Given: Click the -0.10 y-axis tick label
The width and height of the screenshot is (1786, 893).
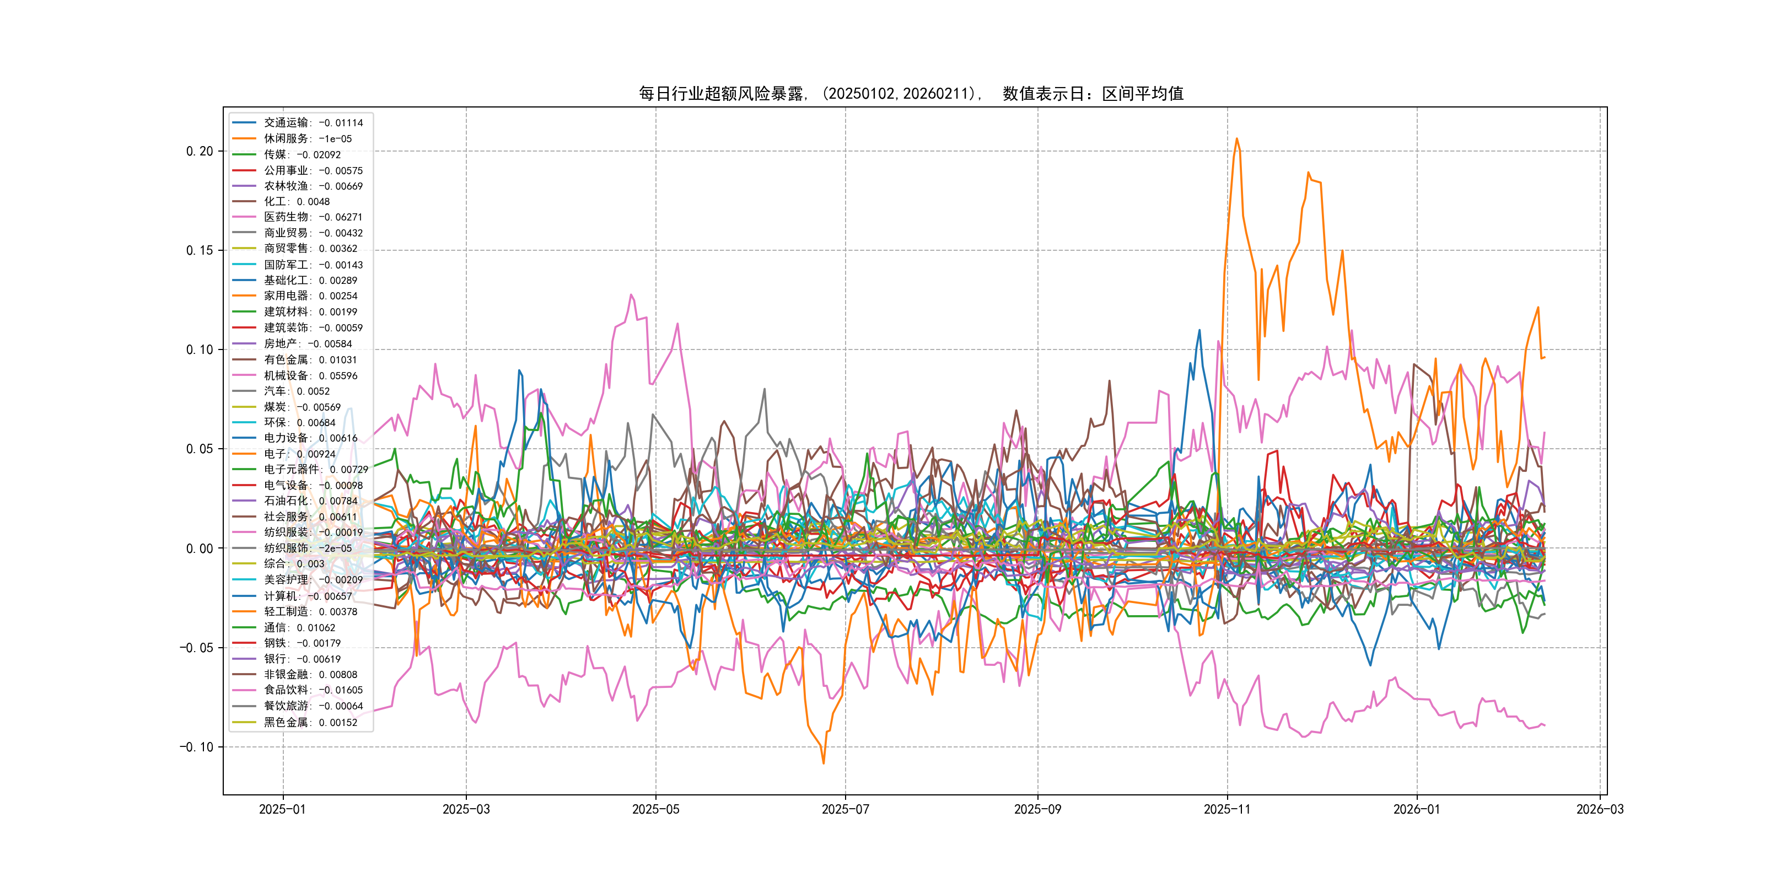Looking at the screenshot, I should pos(197,747).
